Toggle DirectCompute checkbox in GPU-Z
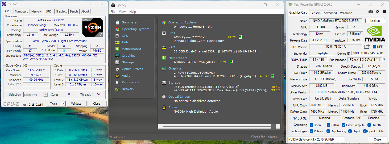Screen dimensions: 389x144 tap(344, 125)
